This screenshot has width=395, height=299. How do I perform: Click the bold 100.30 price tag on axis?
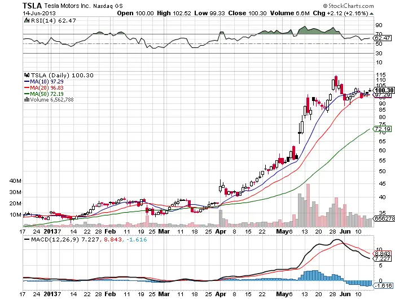[x=383, y=90]
